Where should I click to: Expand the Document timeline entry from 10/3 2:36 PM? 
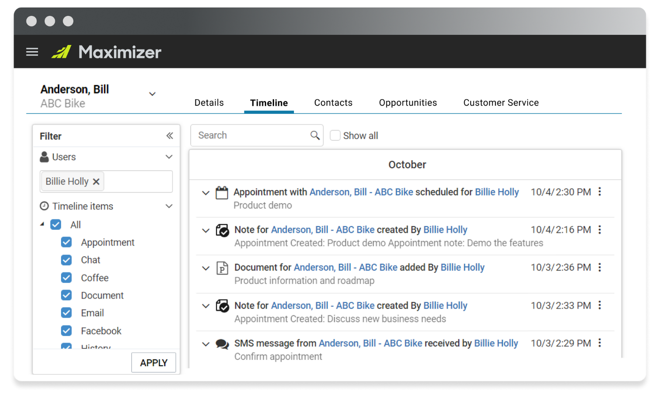206,268
